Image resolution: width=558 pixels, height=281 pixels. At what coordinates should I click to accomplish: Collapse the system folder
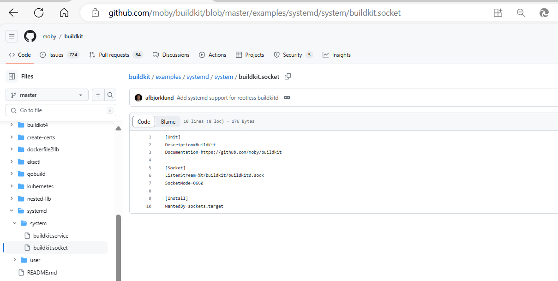coord(15,223)
